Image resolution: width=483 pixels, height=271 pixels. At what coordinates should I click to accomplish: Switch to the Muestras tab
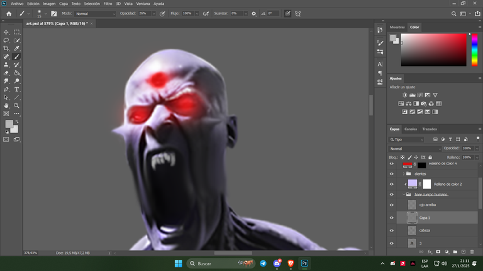(397, 27)
